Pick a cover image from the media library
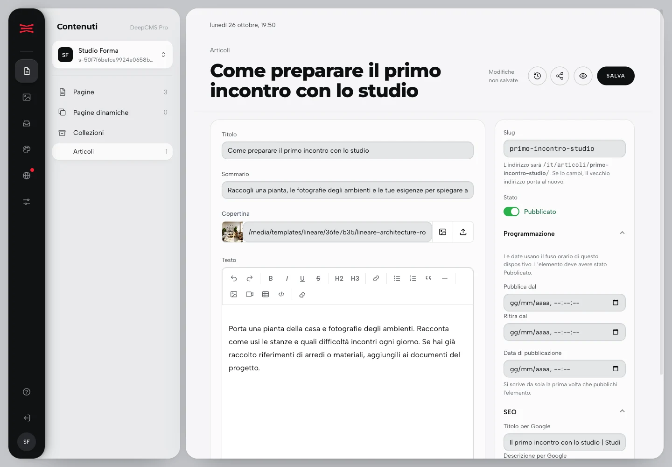672x467 pixels. click(443, 232)
